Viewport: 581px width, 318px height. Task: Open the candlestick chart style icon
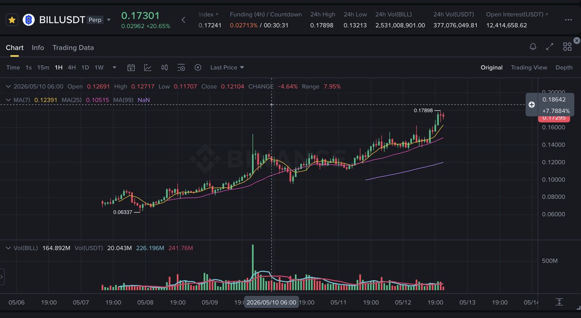(x=164, y=68)
